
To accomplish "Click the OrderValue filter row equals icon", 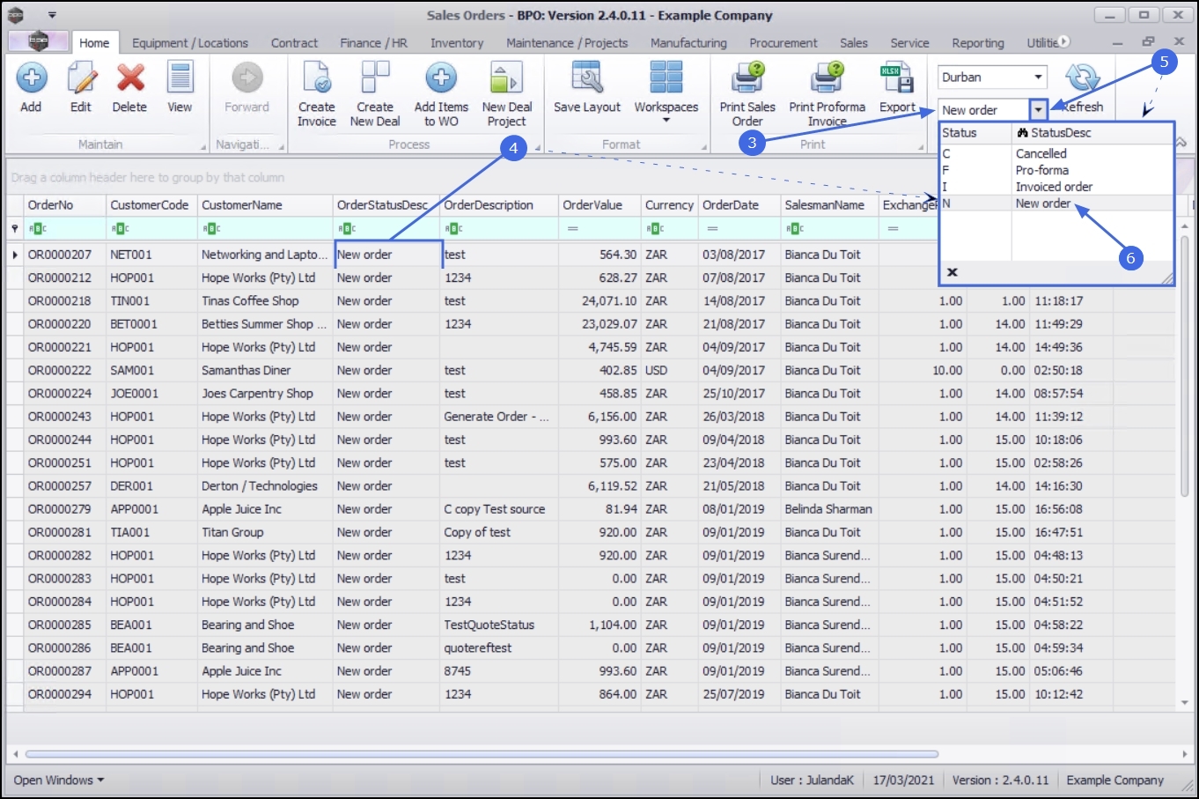I will pos(572,229).
